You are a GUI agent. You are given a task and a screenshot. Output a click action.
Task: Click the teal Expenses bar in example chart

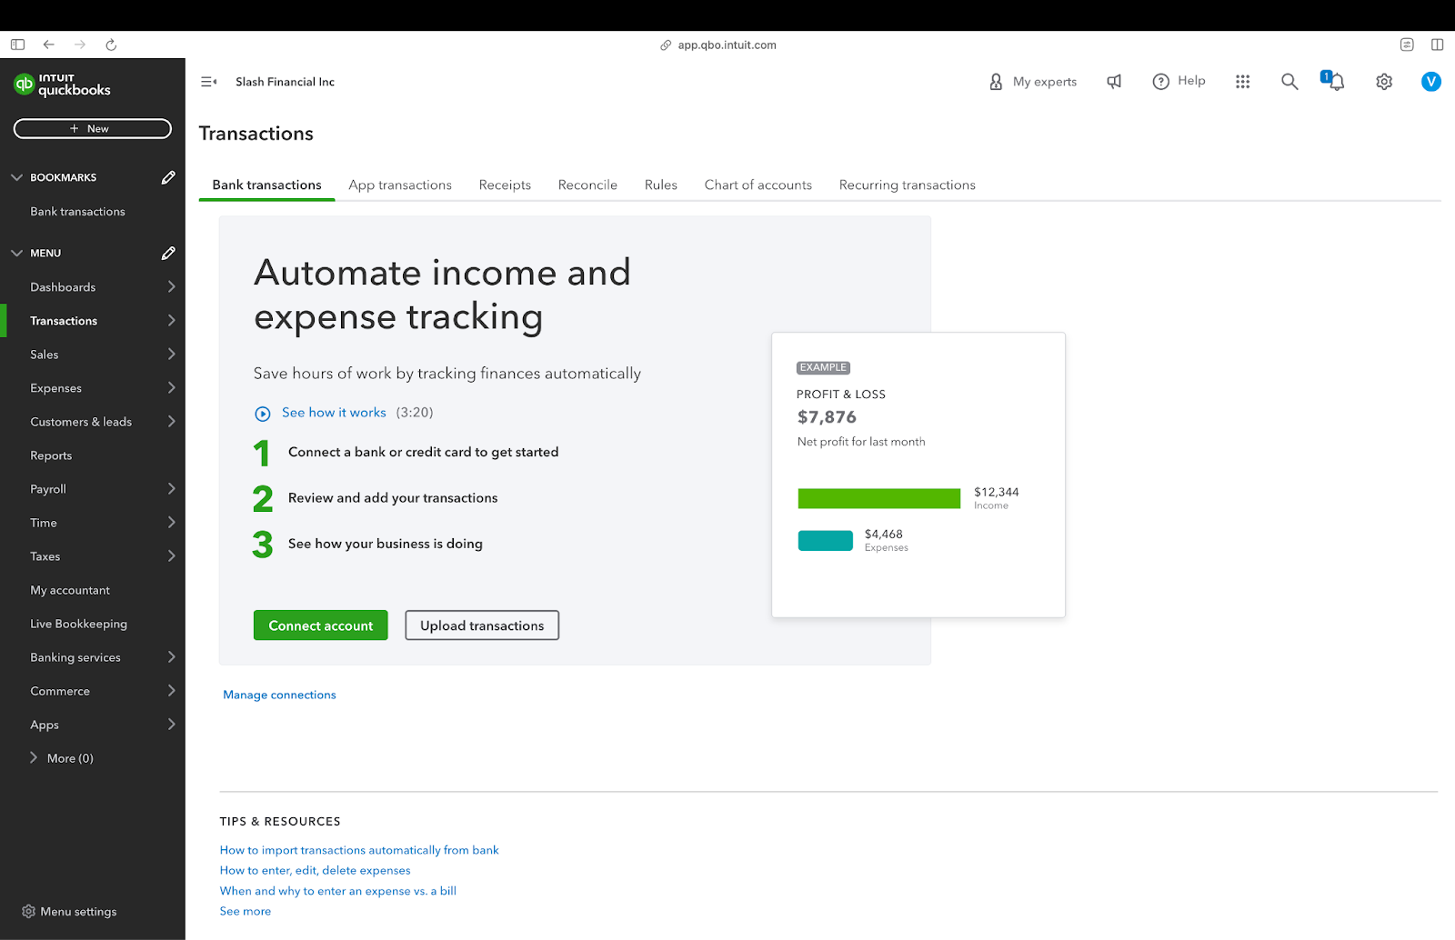click(x=826, y=541)
